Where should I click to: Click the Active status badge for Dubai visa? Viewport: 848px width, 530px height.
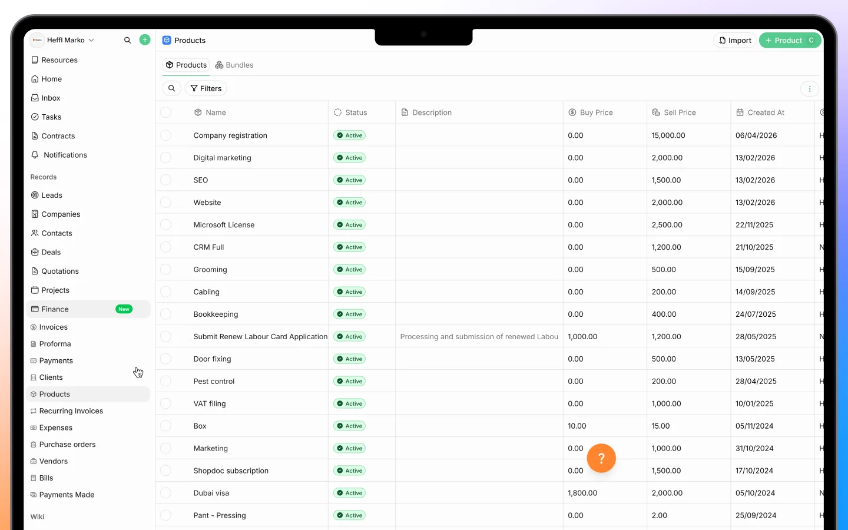(350, 493)
